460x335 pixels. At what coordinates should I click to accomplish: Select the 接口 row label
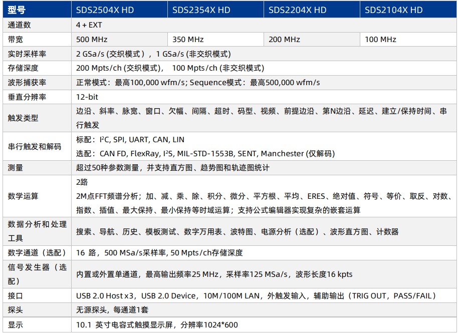(15, 296)
